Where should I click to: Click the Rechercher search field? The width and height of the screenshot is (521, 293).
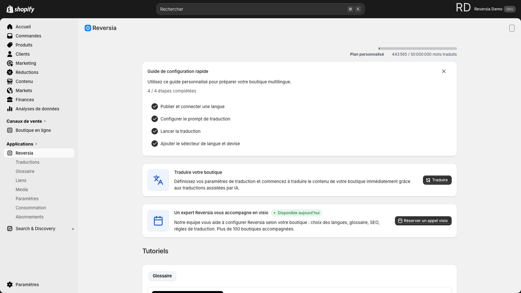coord(260,9)
